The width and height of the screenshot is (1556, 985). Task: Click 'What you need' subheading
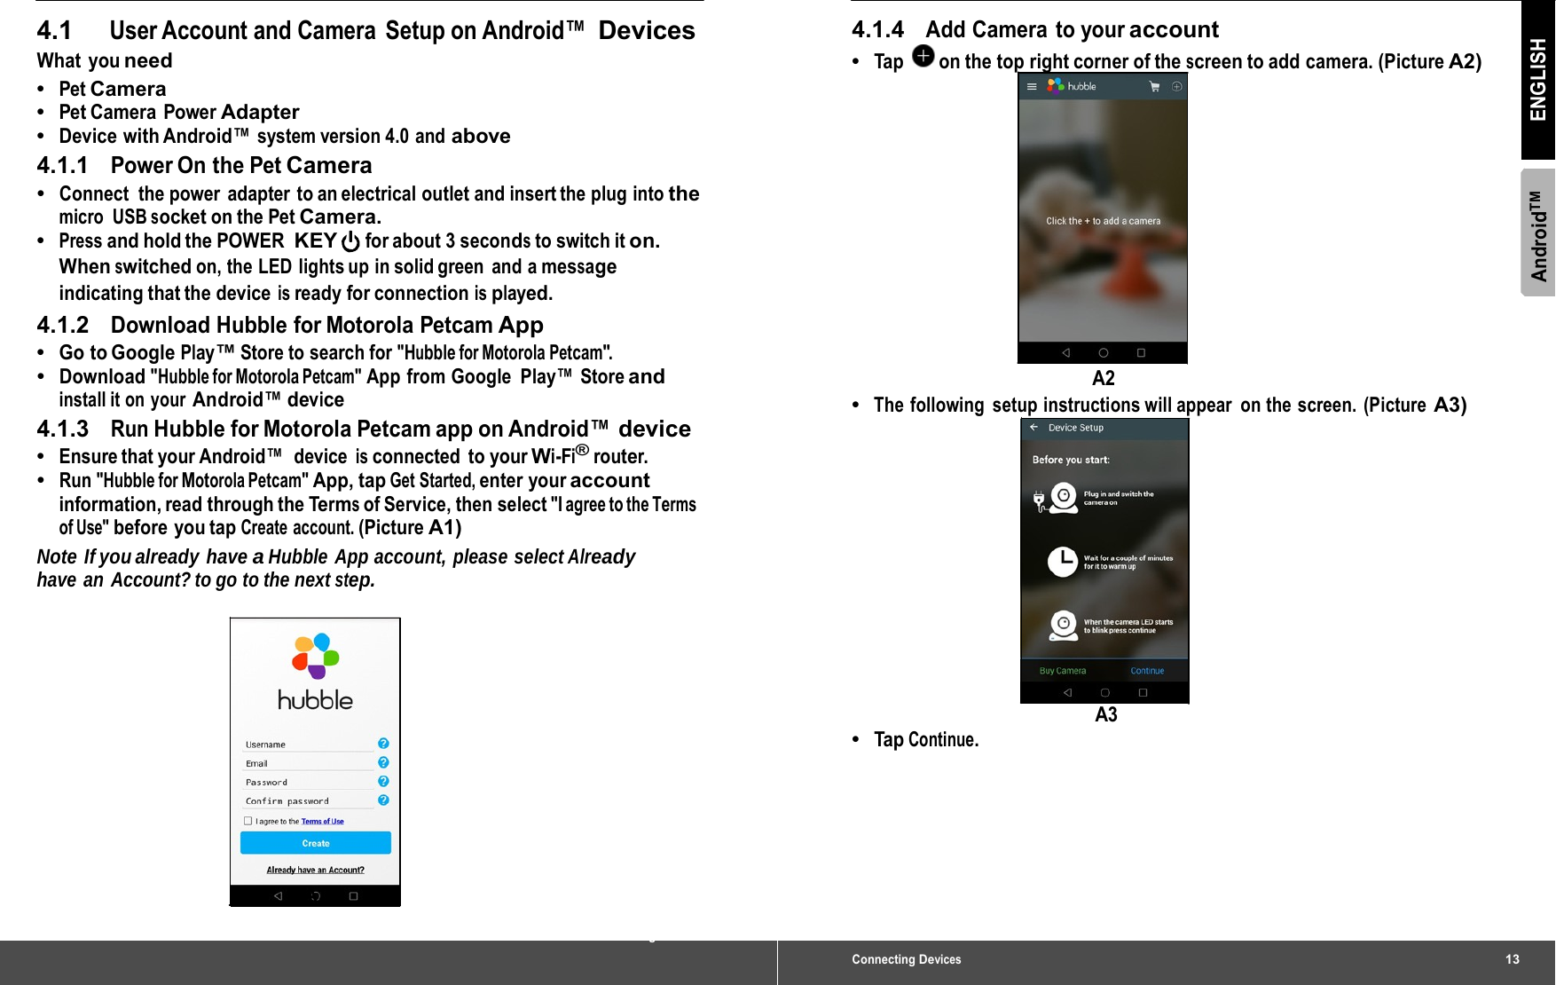105,60
